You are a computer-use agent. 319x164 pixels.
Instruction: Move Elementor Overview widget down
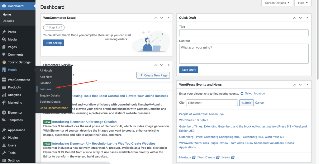click(162, 65)
